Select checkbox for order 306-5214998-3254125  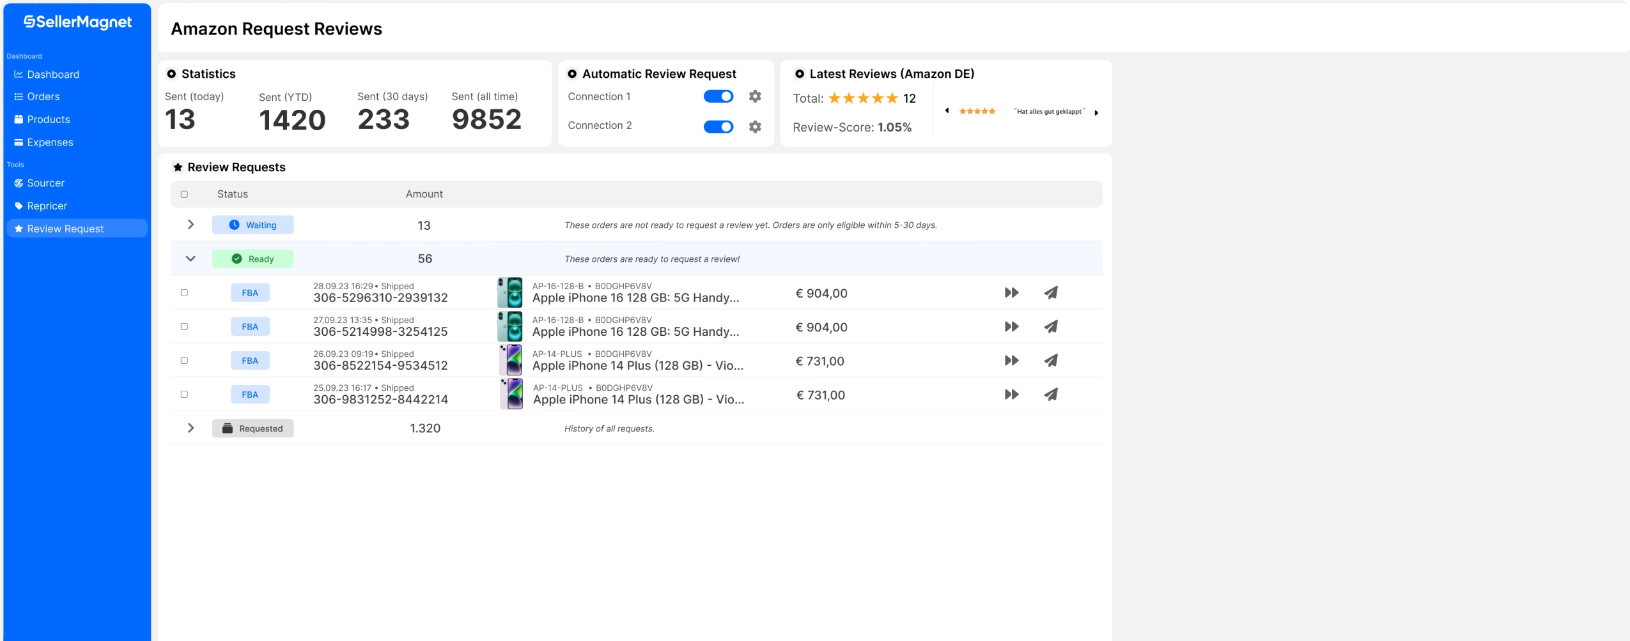click(x=184, y=326)
